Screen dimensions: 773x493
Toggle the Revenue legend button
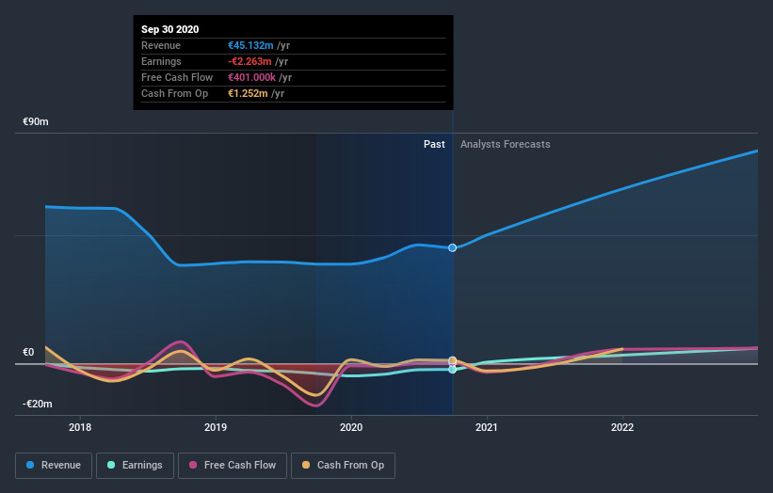click(x=54, y=466)
